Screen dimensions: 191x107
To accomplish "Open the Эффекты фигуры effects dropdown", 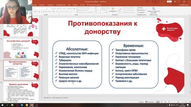I will click(x=129, y=12).
